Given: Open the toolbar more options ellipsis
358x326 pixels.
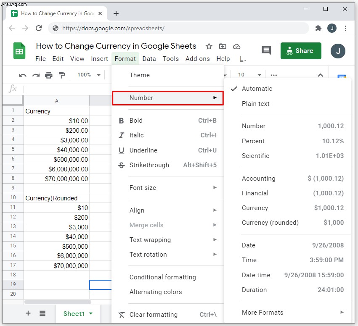Looking at the screenshot, I should [x=273, y=75].
